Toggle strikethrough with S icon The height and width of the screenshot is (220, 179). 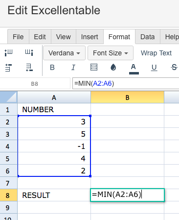click(x=174, y=67)
